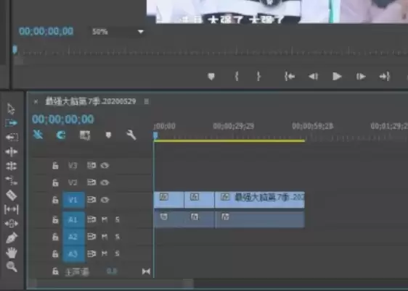Hide the V1 track output eye

[105, 200]
